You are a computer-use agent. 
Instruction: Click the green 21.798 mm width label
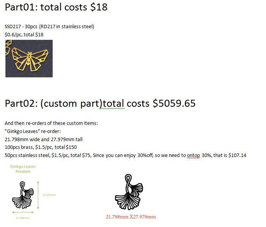[x=22, y=218]
